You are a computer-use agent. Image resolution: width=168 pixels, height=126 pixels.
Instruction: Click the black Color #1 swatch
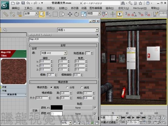(57, 107)
